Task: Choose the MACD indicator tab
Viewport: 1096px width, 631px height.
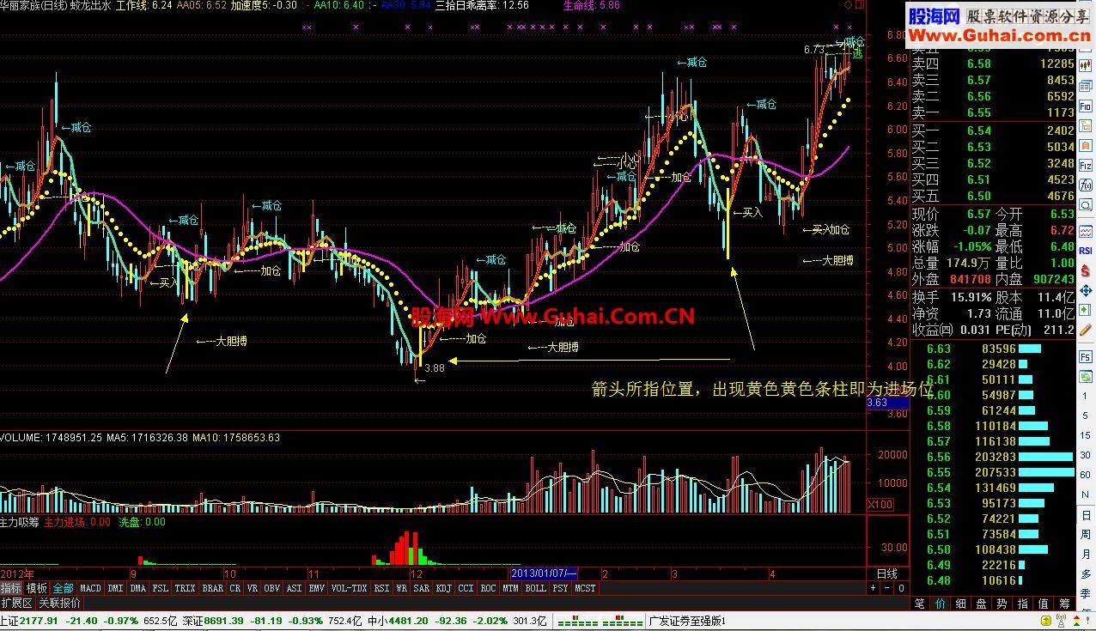Action: pyautogui.click(x=90, y=588)
